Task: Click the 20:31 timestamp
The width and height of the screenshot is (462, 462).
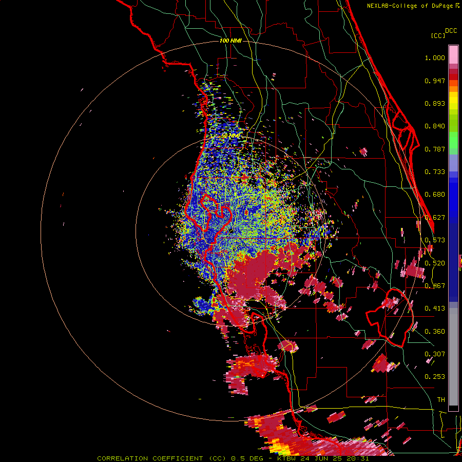Action: (359, 458)
